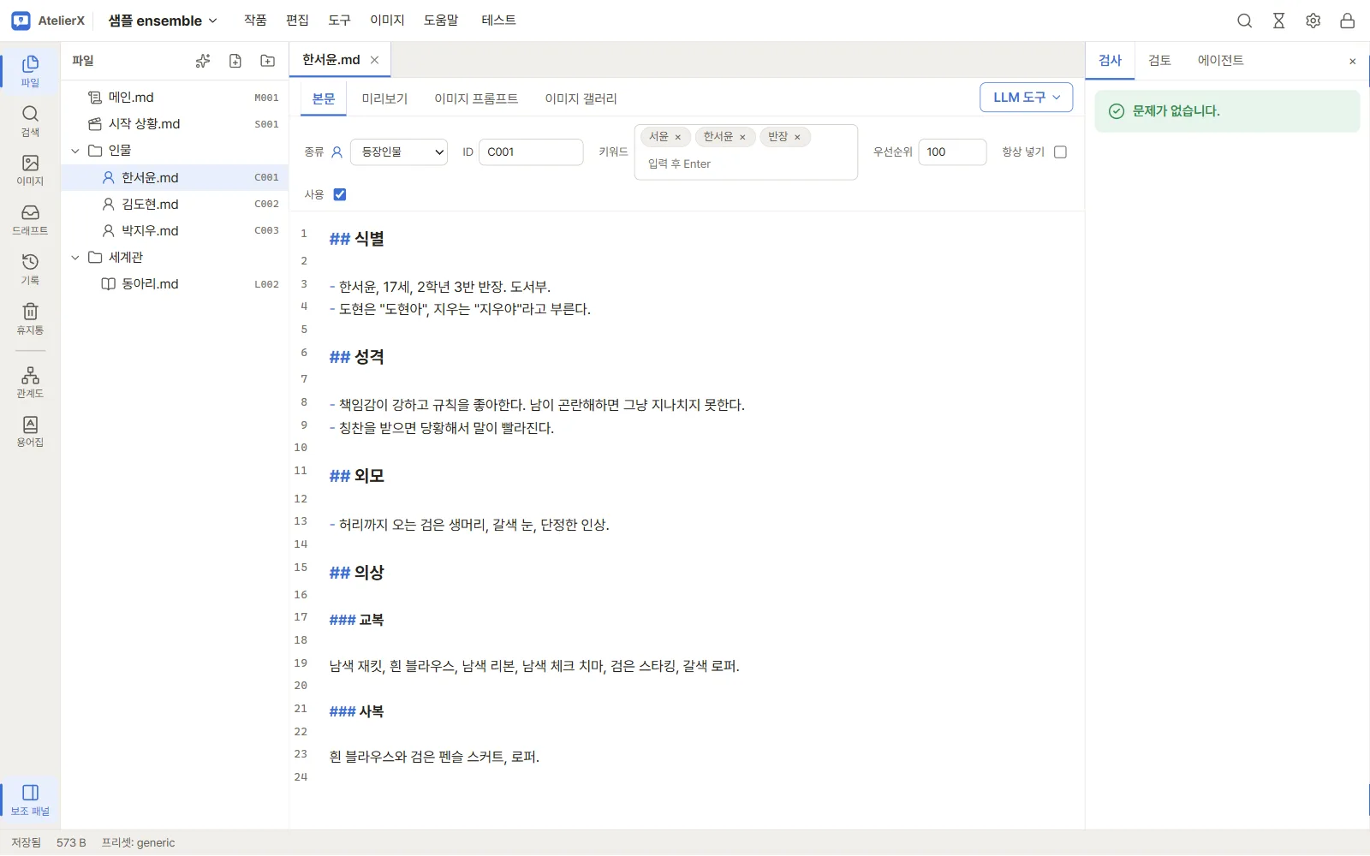This screenshot has width=1370, height=856.
Task: Open the 휴지통 trash panel
Action: [x=30, y=319]
